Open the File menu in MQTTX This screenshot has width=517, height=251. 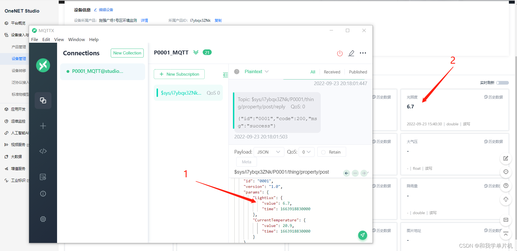[x=35, y=39]
